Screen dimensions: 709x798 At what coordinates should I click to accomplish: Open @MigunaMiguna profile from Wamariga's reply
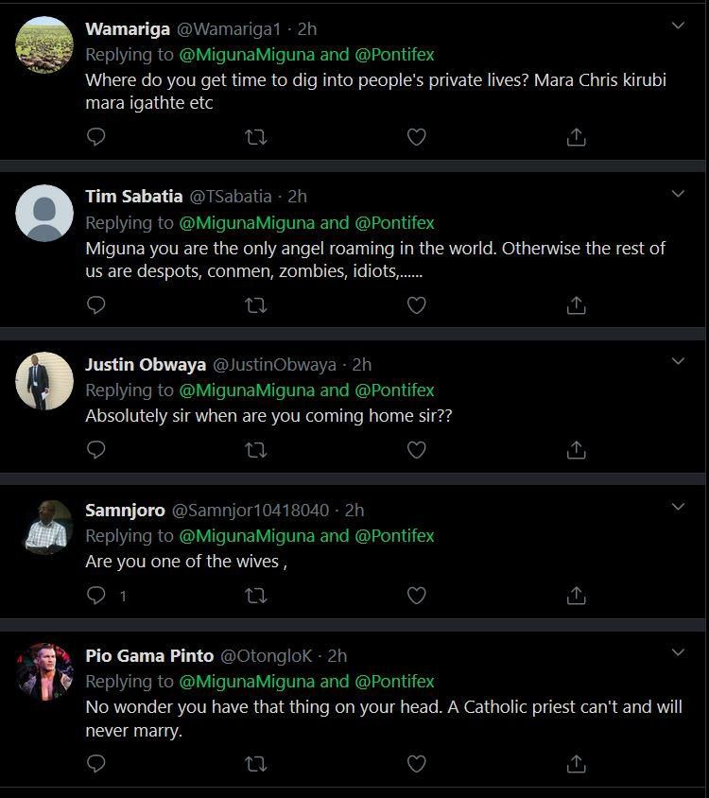point(246,55)
